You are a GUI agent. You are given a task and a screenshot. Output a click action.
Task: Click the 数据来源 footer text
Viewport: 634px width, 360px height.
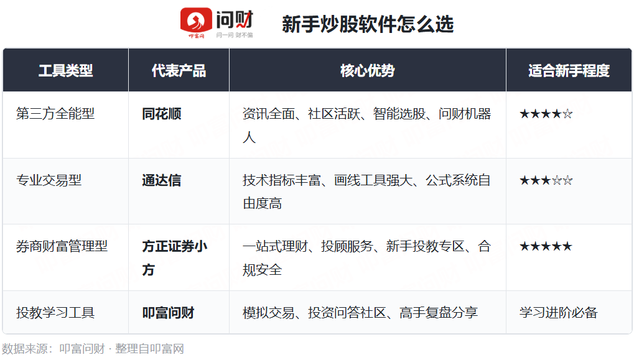click(93, 349)
